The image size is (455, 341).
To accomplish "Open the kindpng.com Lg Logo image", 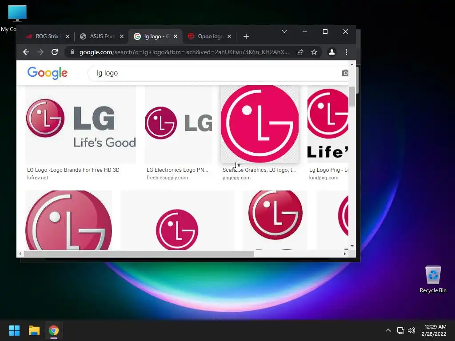I will [327, 125].
